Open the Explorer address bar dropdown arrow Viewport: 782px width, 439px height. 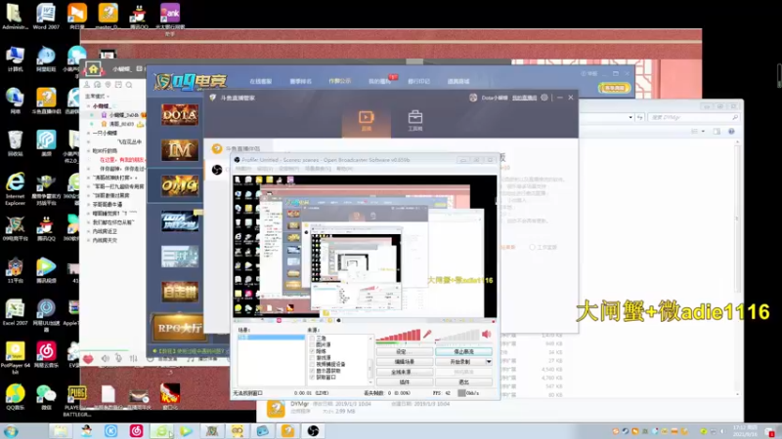click(x=630, y=117)
